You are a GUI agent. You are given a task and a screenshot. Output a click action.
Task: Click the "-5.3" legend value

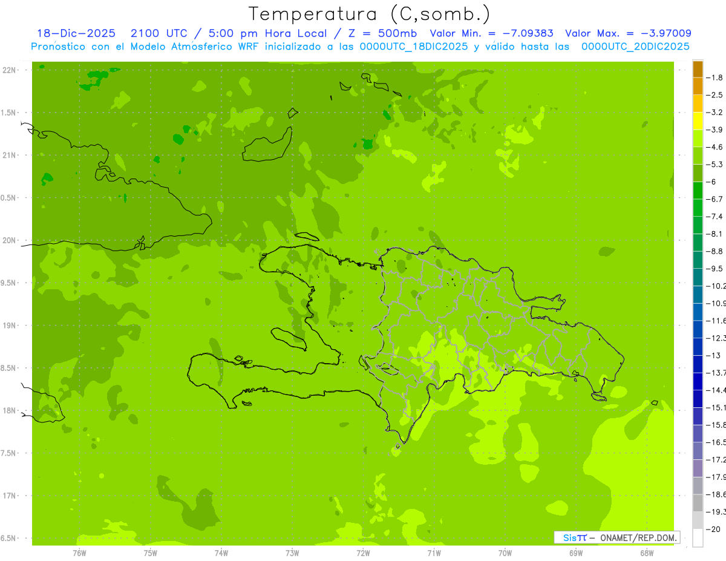[714, 164]
